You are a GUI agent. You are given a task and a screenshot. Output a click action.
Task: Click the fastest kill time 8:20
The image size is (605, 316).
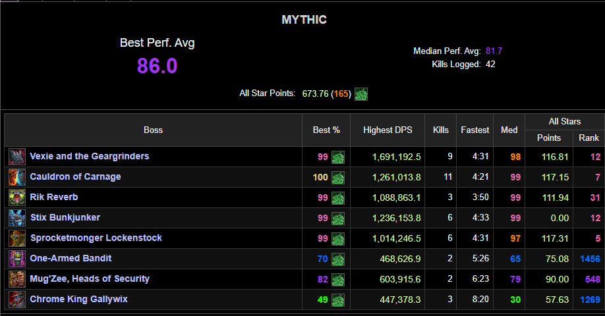(480, 299)
